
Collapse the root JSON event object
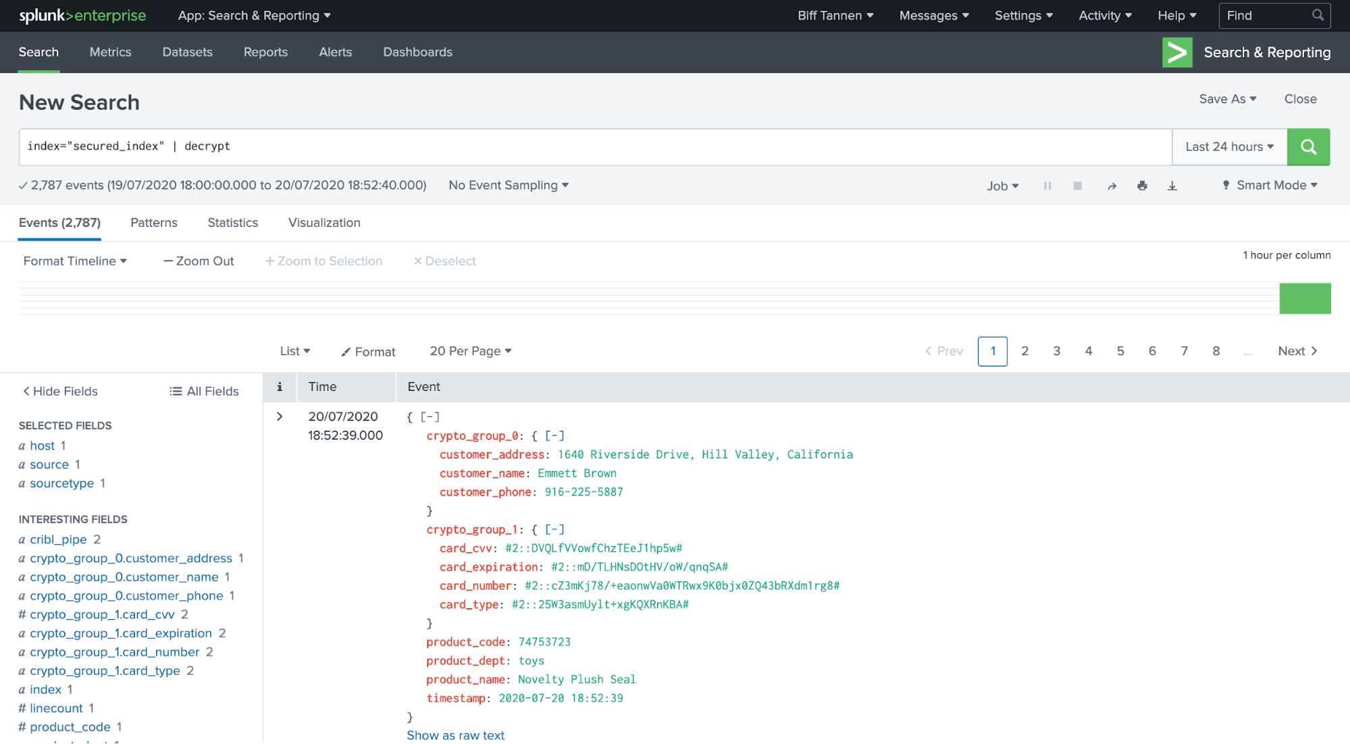pyautogui.click(x=430, y=417)
